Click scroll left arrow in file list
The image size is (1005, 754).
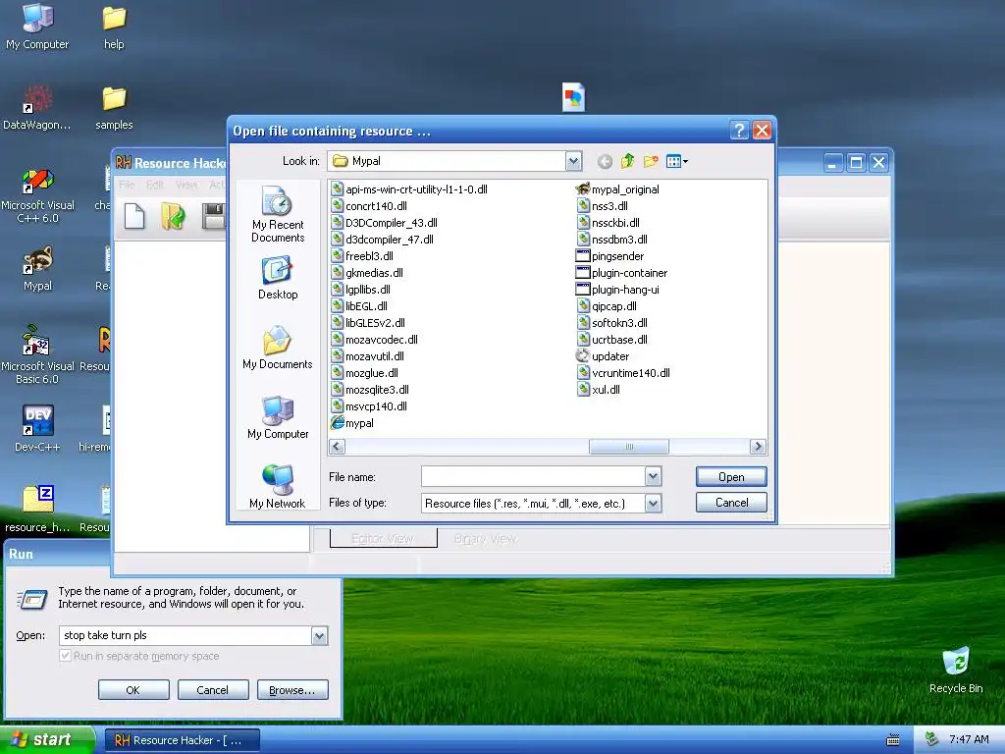tap(338, 447)
